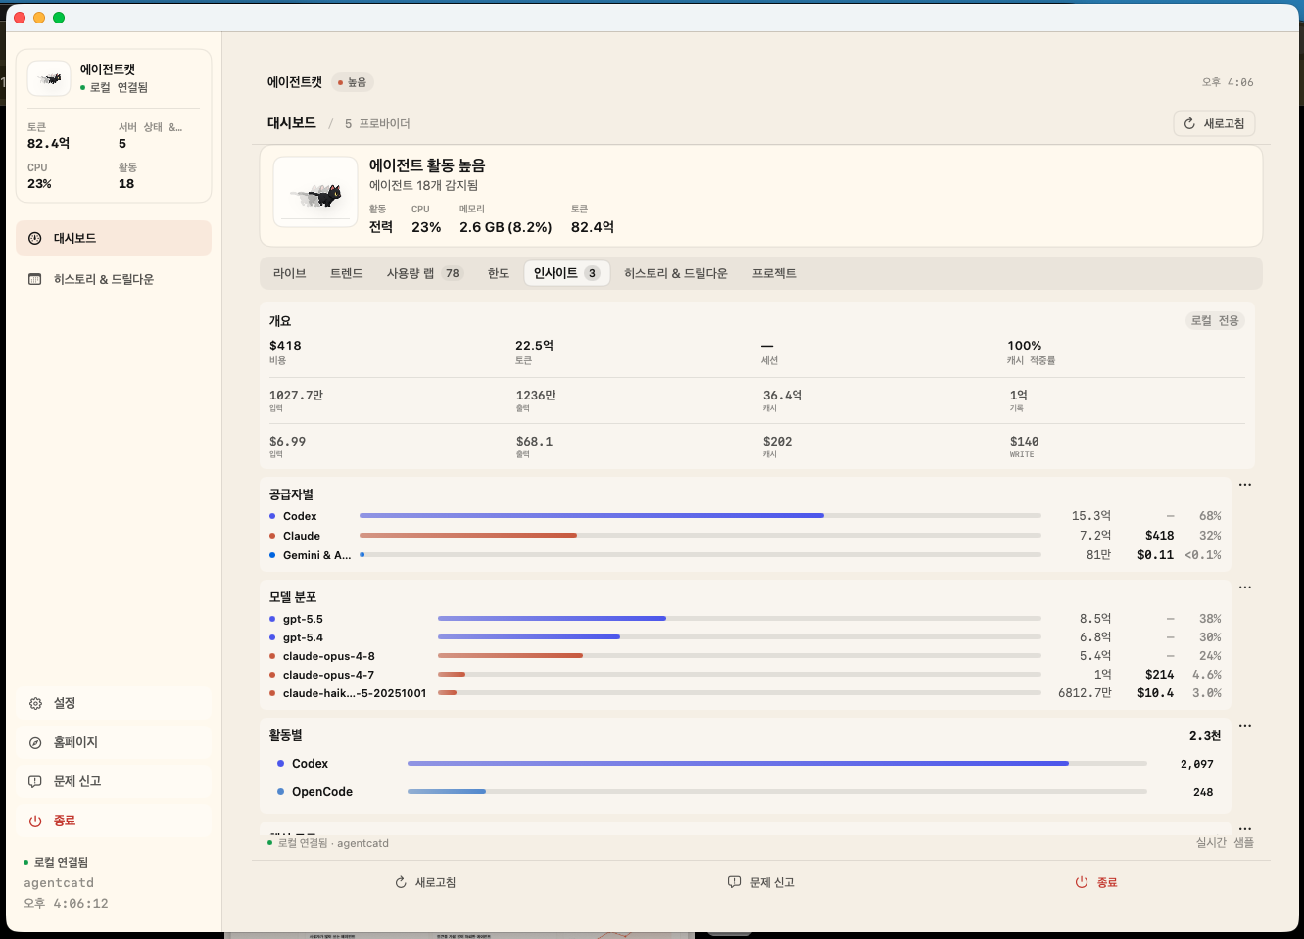Click the 2.6 GB (8.2%) memory value
This screenshot has height=939, width=1304.
[506, 227]
